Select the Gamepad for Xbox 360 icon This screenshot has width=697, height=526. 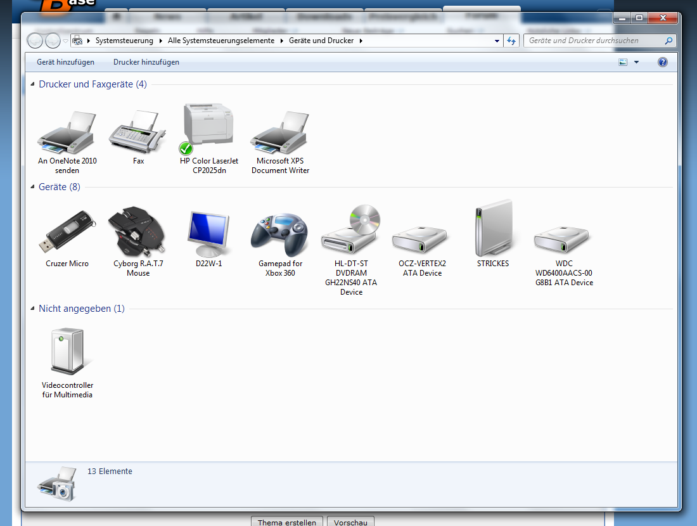point(279,234)
